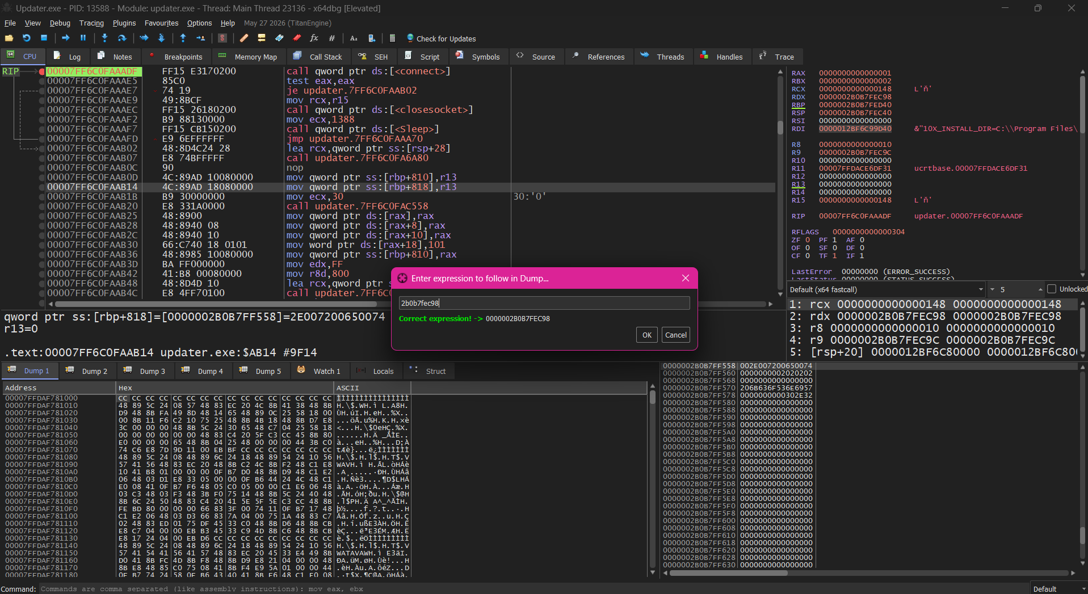Switch to the Memory Map tab
The height and width of the screenshot is (594, 1088).
click(x=248, y=57)
